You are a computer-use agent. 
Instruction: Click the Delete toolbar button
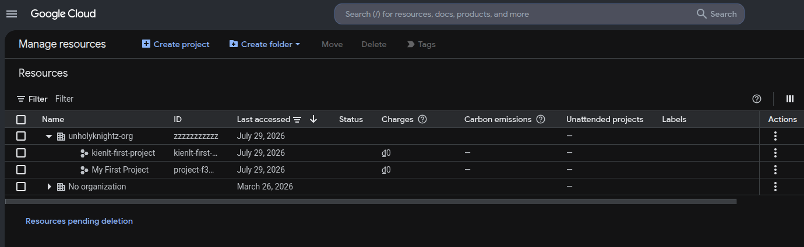pos(374,44)
